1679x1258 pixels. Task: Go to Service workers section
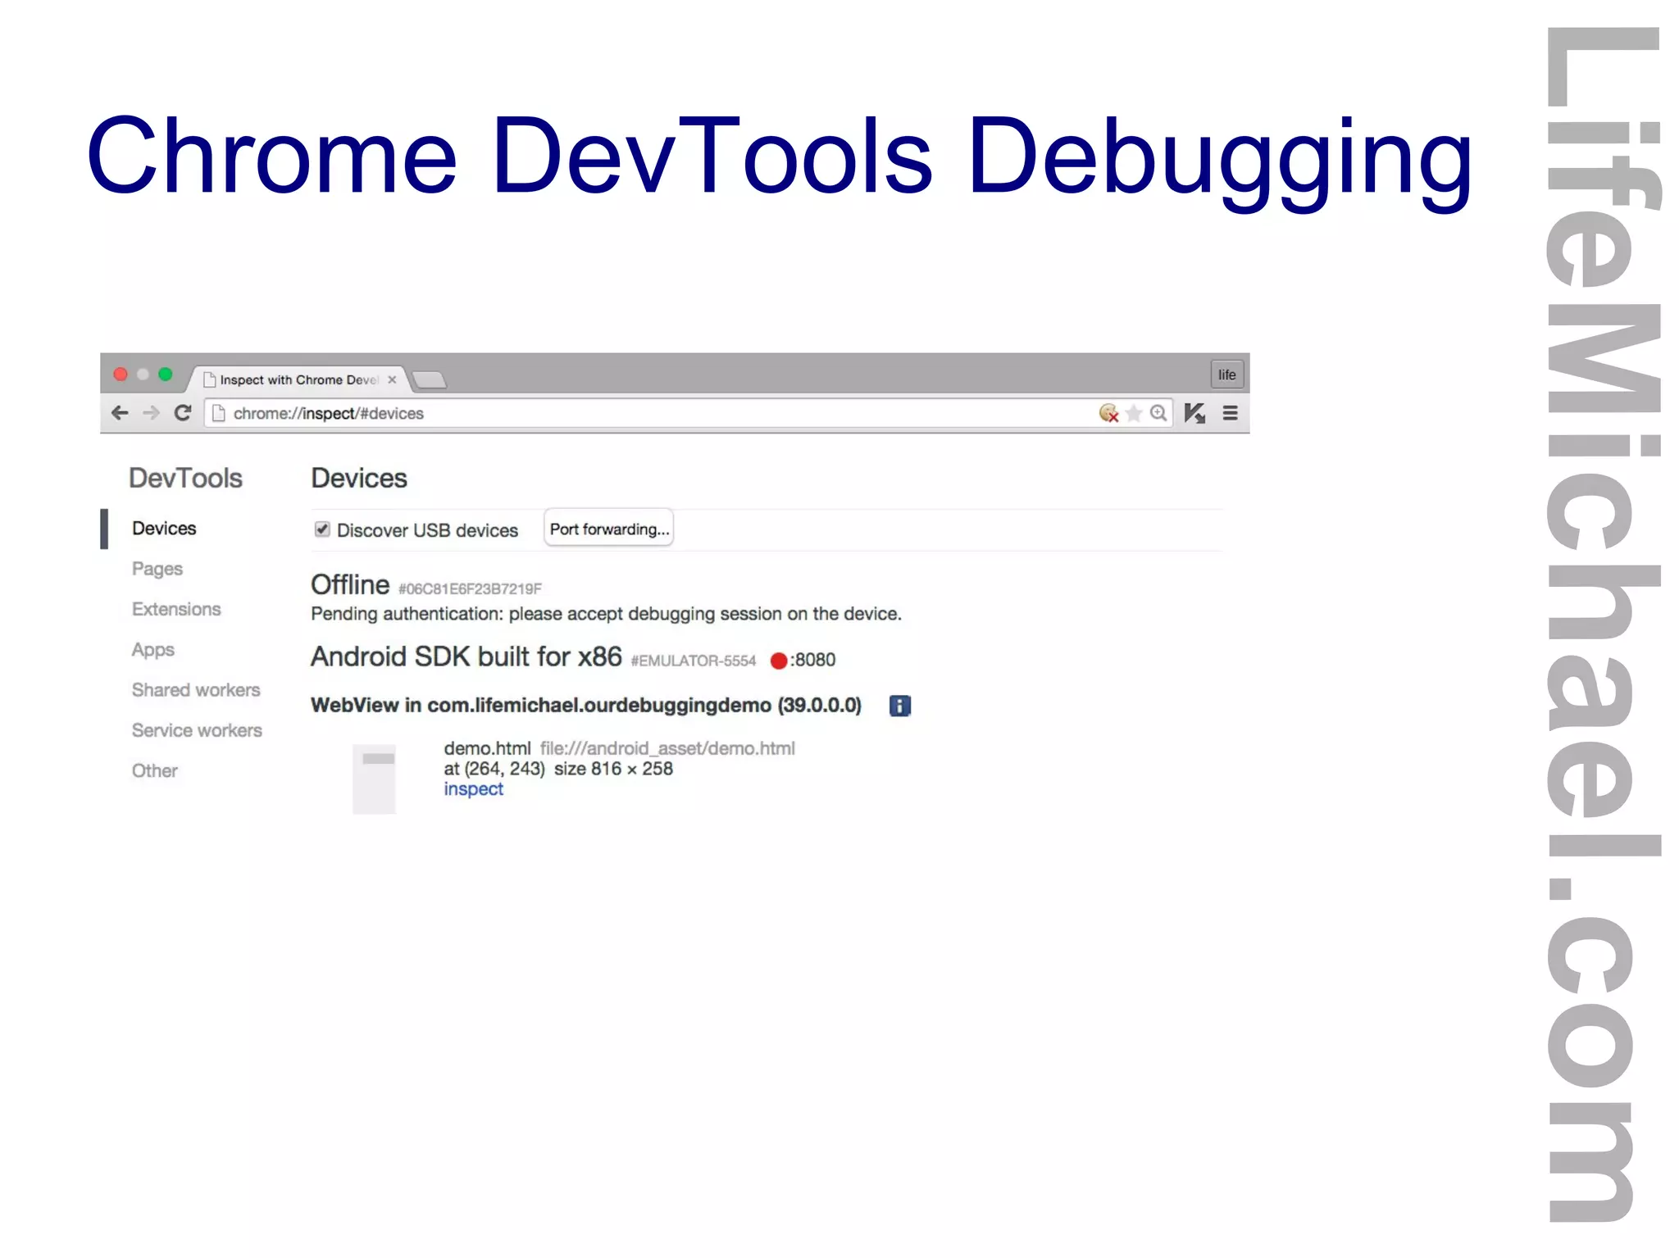[x=197, y=730]
